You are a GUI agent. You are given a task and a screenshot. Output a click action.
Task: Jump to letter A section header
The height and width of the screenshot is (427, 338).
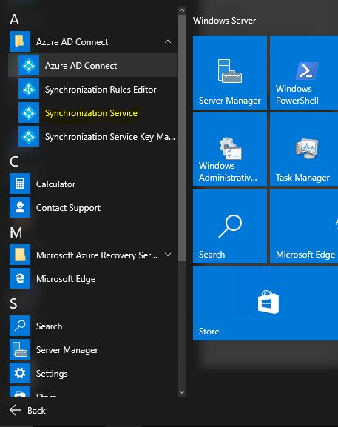coord(14,19)
